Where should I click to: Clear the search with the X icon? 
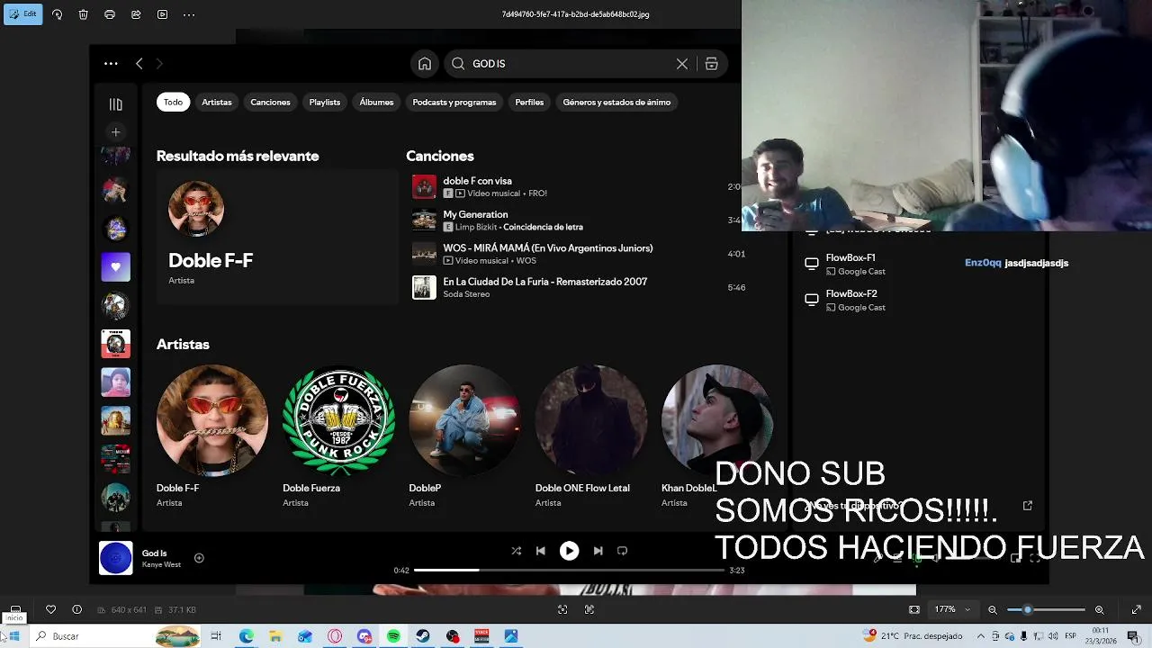pyautogui.click(x=682, y=63)
